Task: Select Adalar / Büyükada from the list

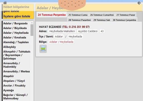Action: [x=15, y=28]
